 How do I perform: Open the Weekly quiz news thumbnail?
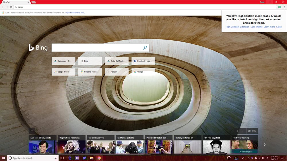245,147
